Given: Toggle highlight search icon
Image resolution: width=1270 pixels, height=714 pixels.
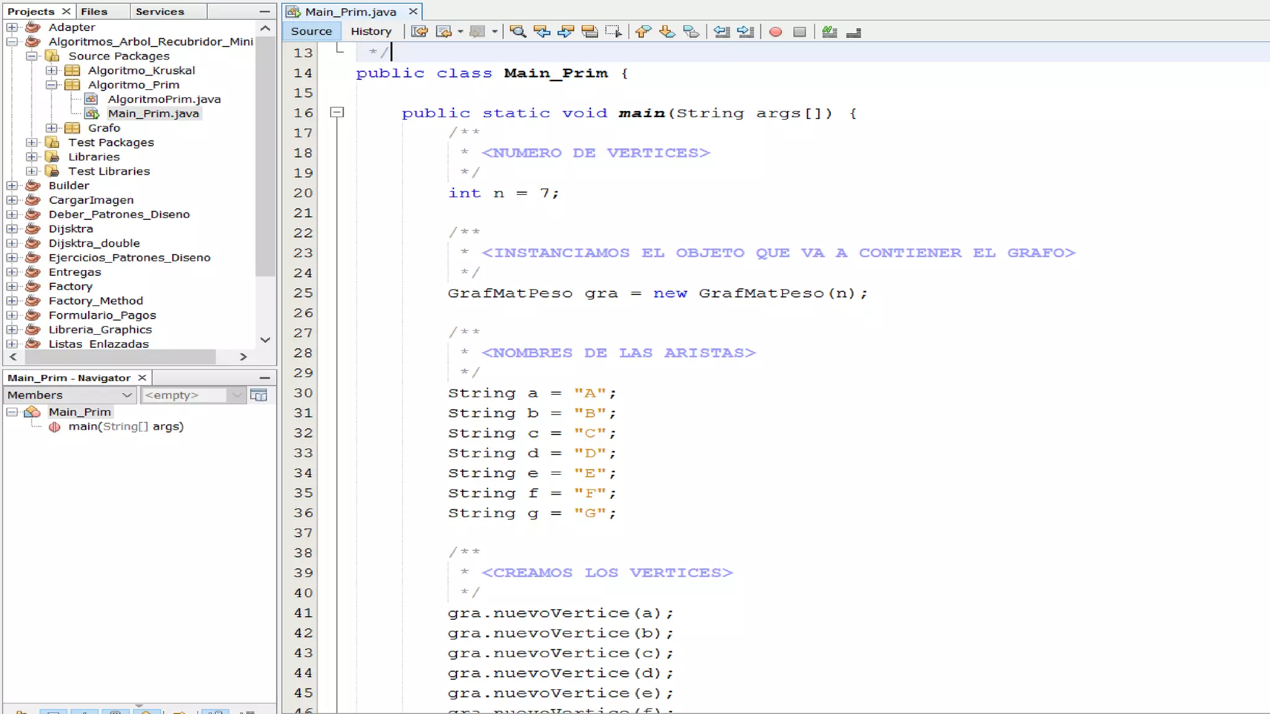Looking at the screenshot, I should [x=589, y=32].
